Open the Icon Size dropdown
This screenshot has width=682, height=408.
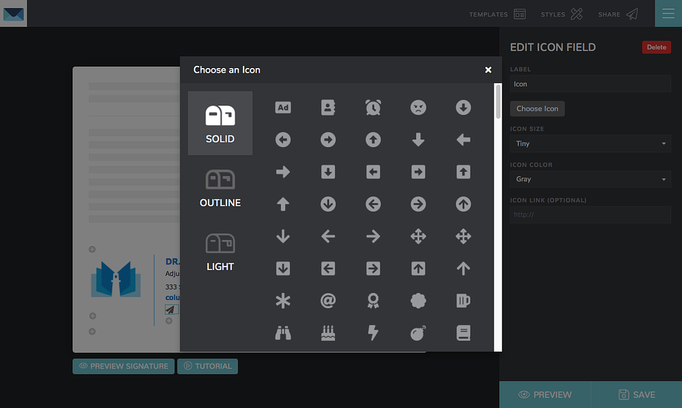pyautogui.click(x=590, y=143)
